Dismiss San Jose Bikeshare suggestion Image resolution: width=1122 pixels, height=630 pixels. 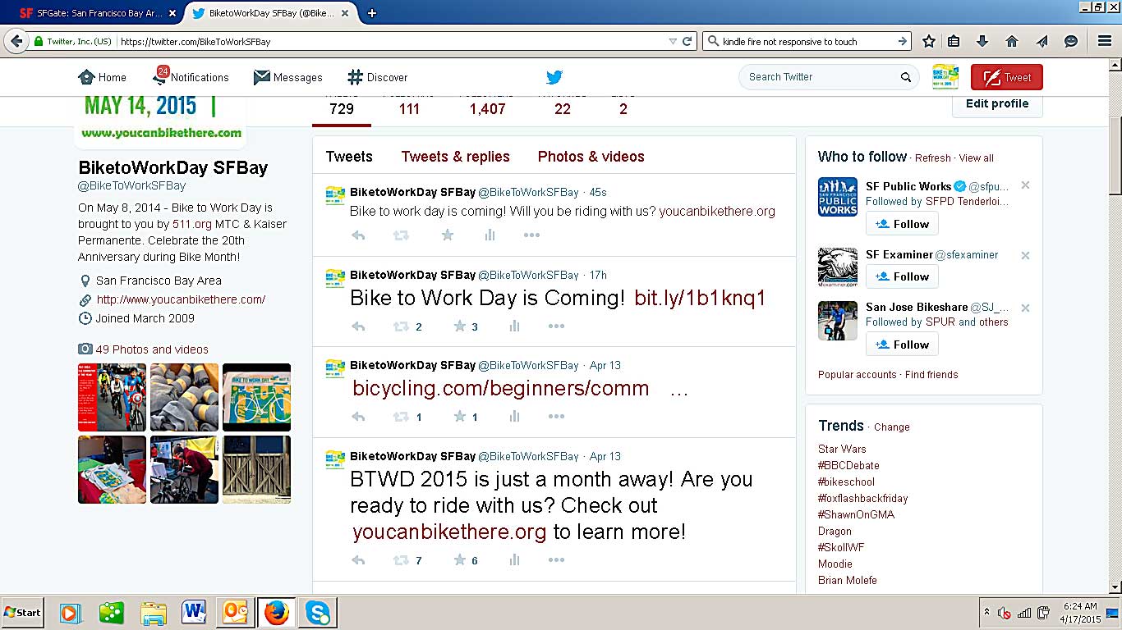click(x=1025, y=308)
